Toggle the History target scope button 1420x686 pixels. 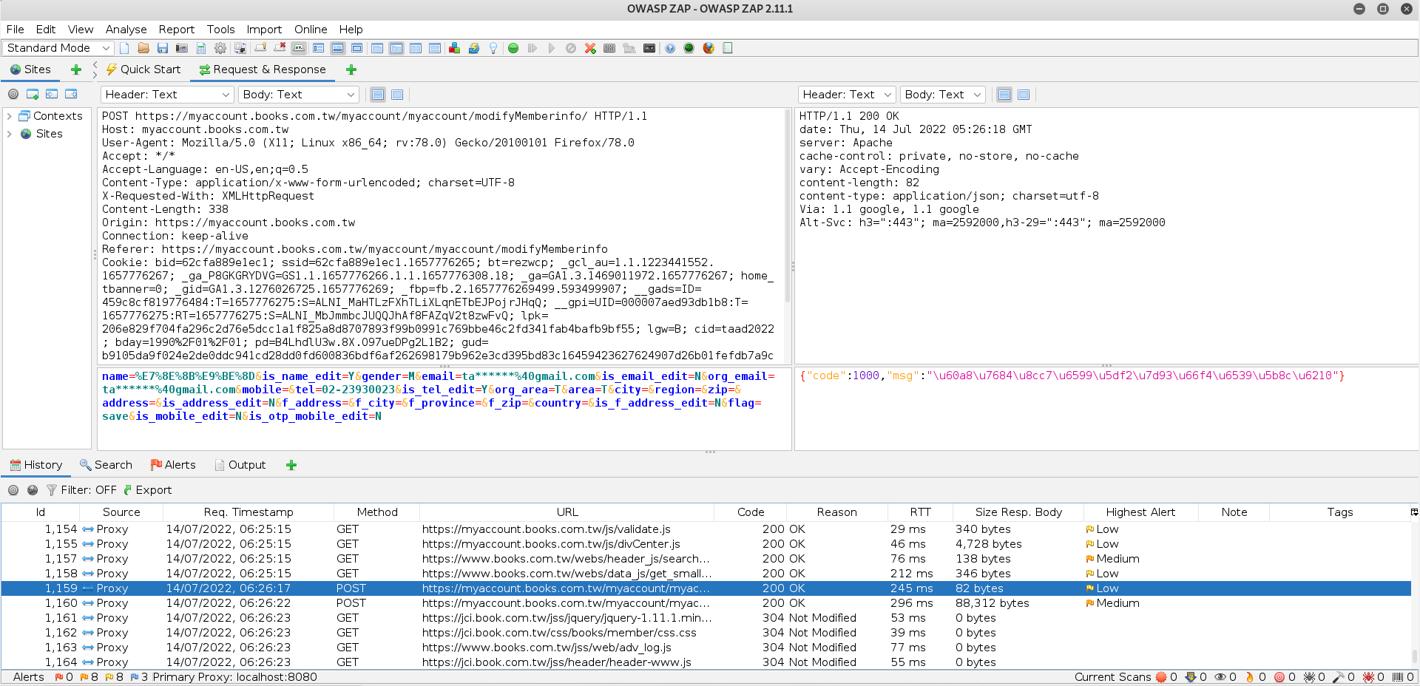13,490
